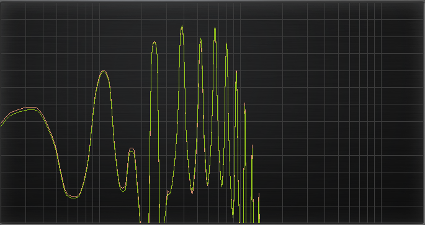Select the trough following the second-highest peak
425x225 pixels.
[x=221, y=185]
